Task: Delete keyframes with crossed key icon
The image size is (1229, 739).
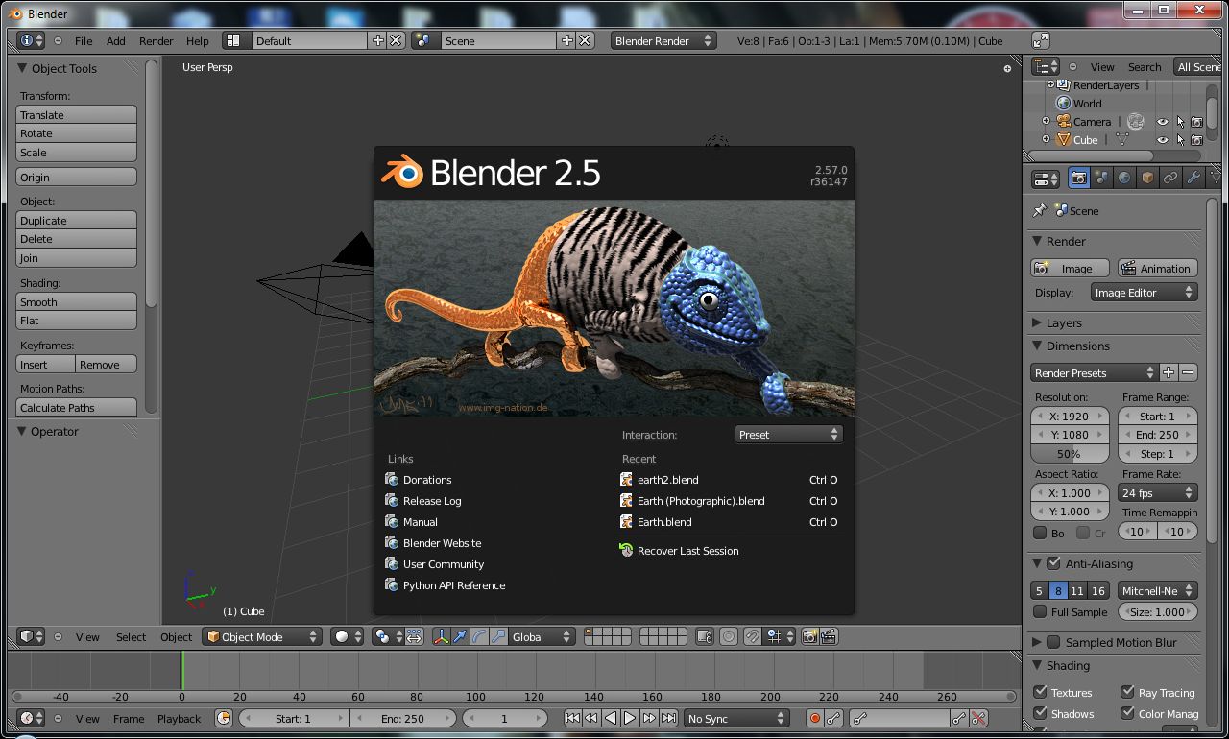Action: click(x=978, y=718)
